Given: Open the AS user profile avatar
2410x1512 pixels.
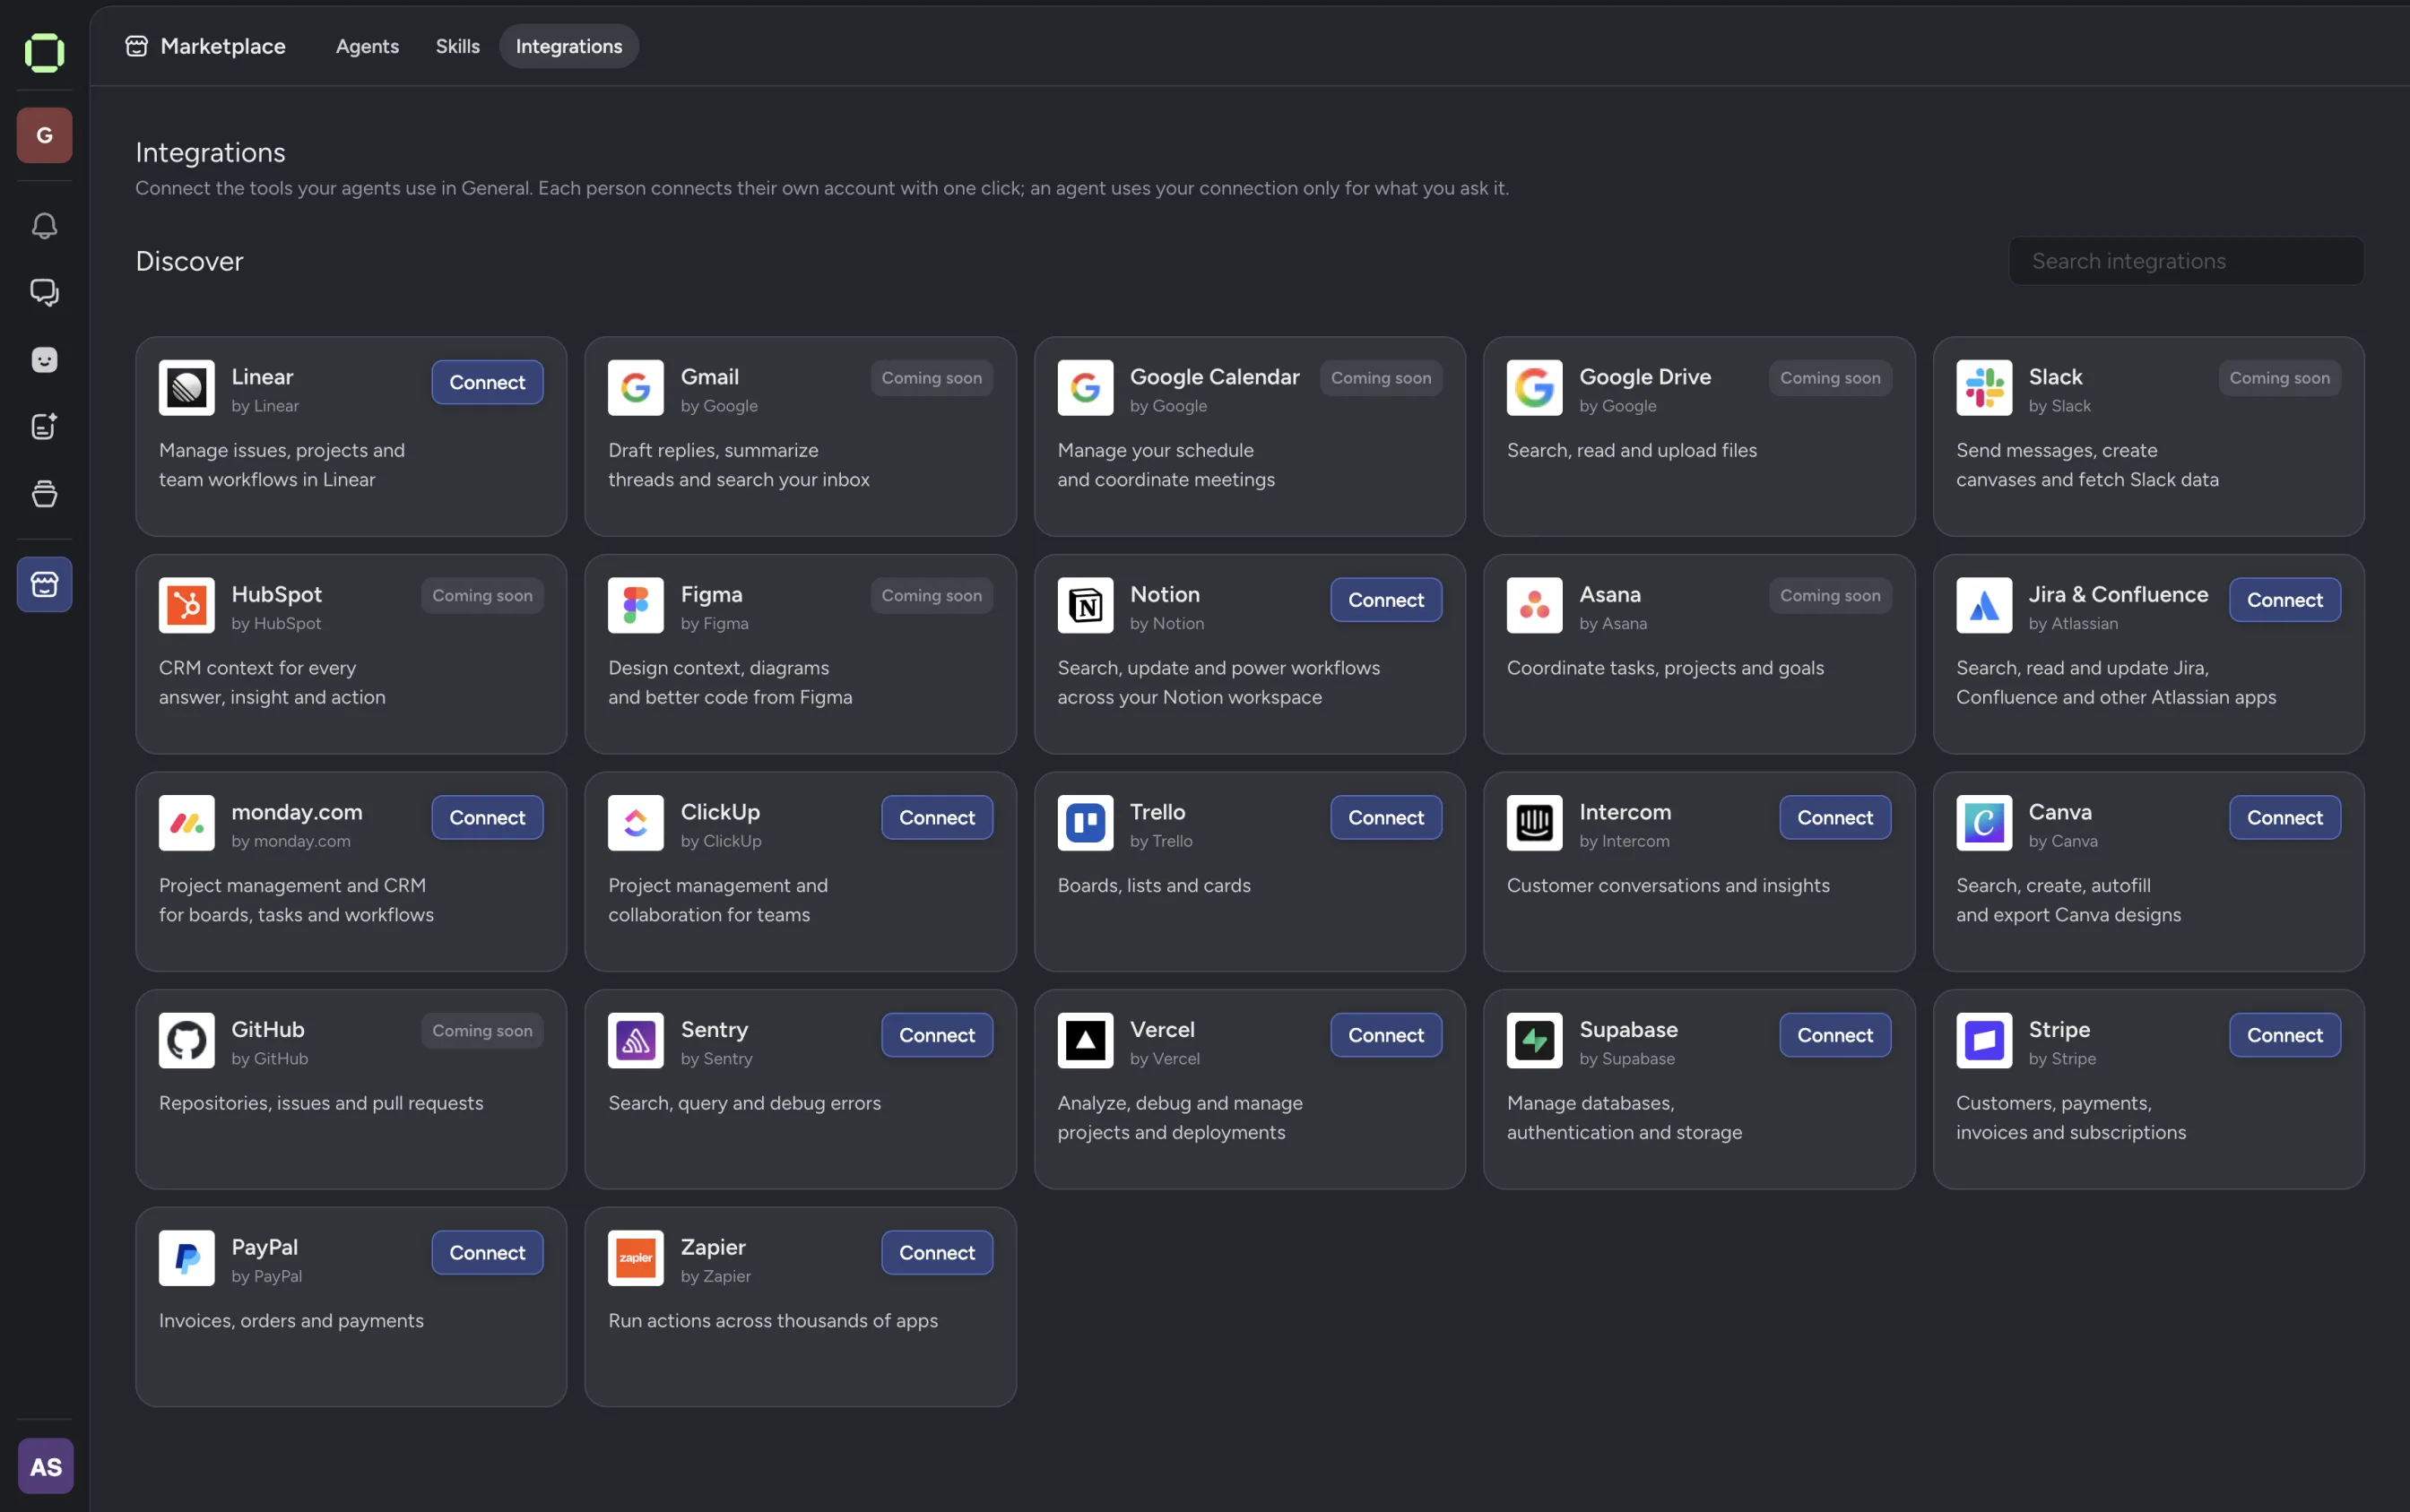Looking at the screenshot, I should coord(46,1466).
